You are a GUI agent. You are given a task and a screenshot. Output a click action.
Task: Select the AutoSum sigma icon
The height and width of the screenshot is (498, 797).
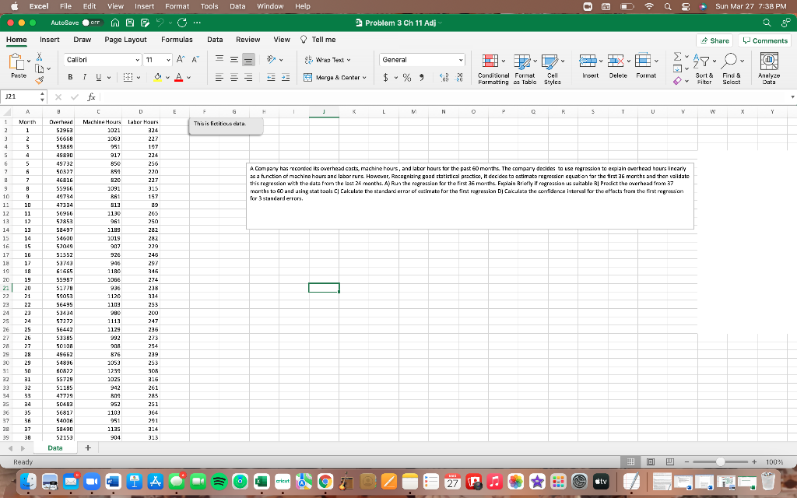tap(677, 56)
